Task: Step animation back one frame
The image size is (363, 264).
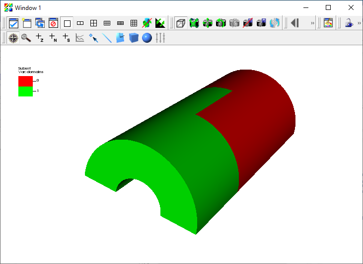Action: [295, 23]
